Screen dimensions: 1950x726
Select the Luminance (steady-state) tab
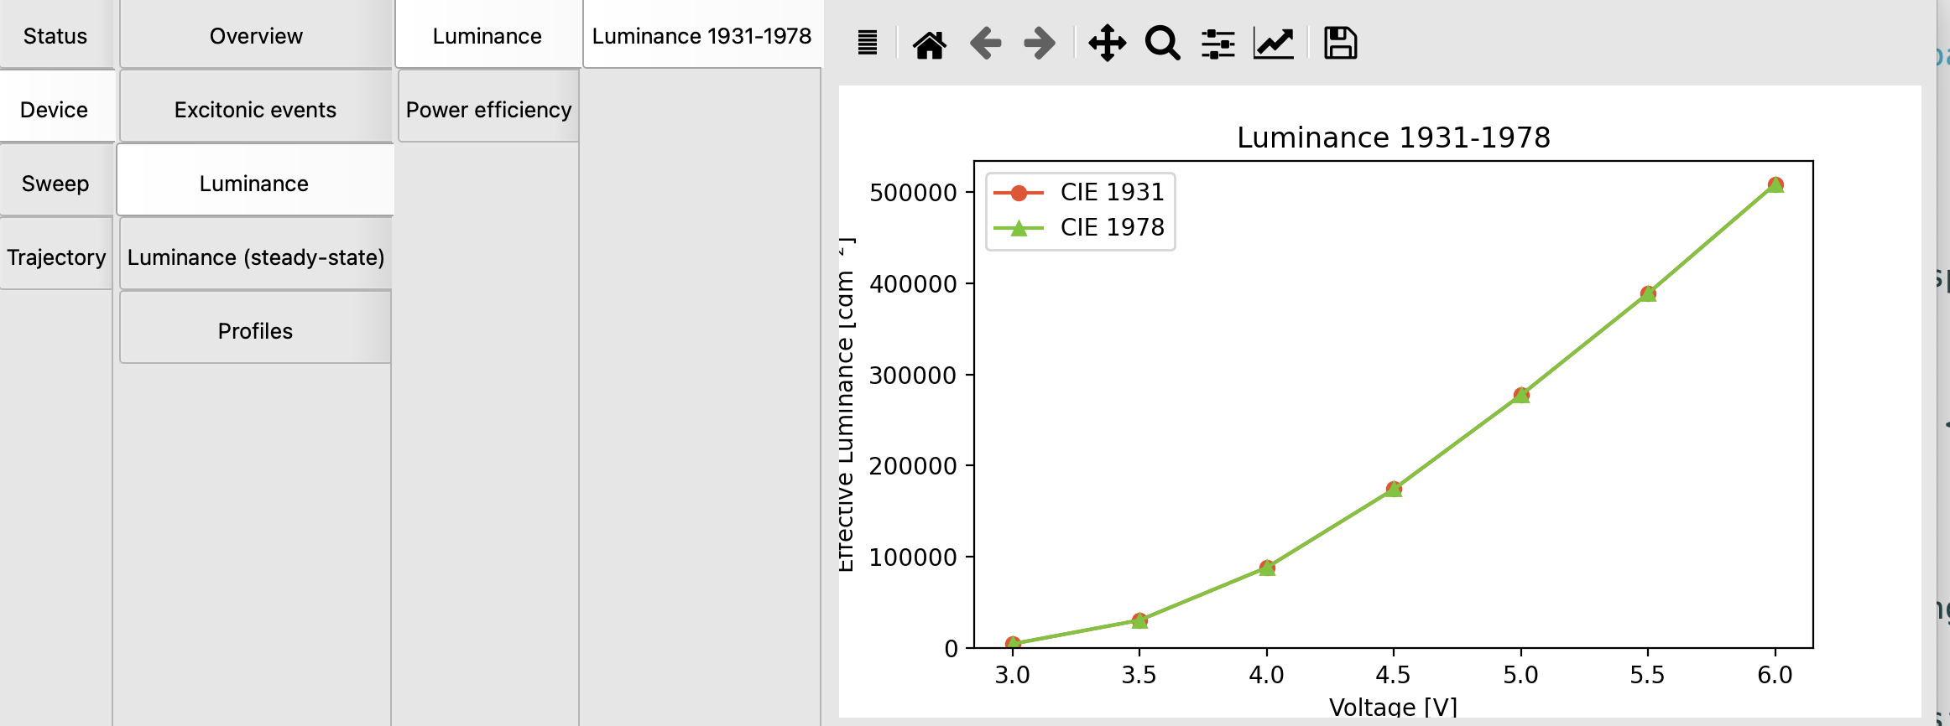tap(256, 257)
